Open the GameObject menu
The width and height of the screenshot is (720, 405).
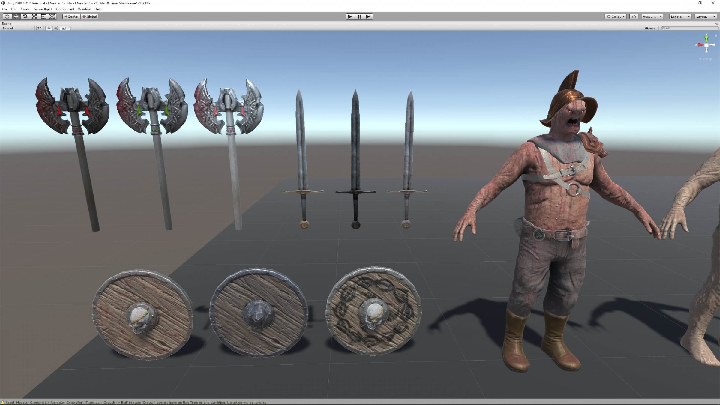(43, 9)
